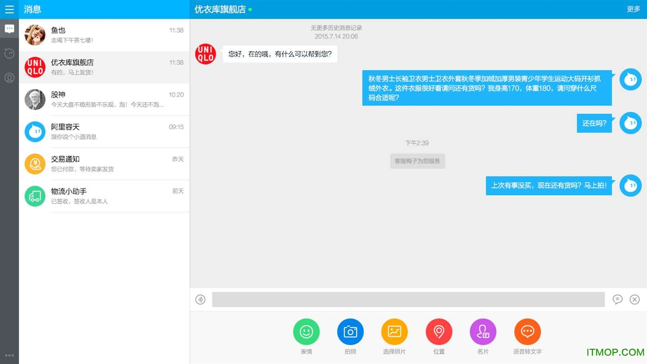Click the UNIQLO store avatar in chat

coord(205,54)
